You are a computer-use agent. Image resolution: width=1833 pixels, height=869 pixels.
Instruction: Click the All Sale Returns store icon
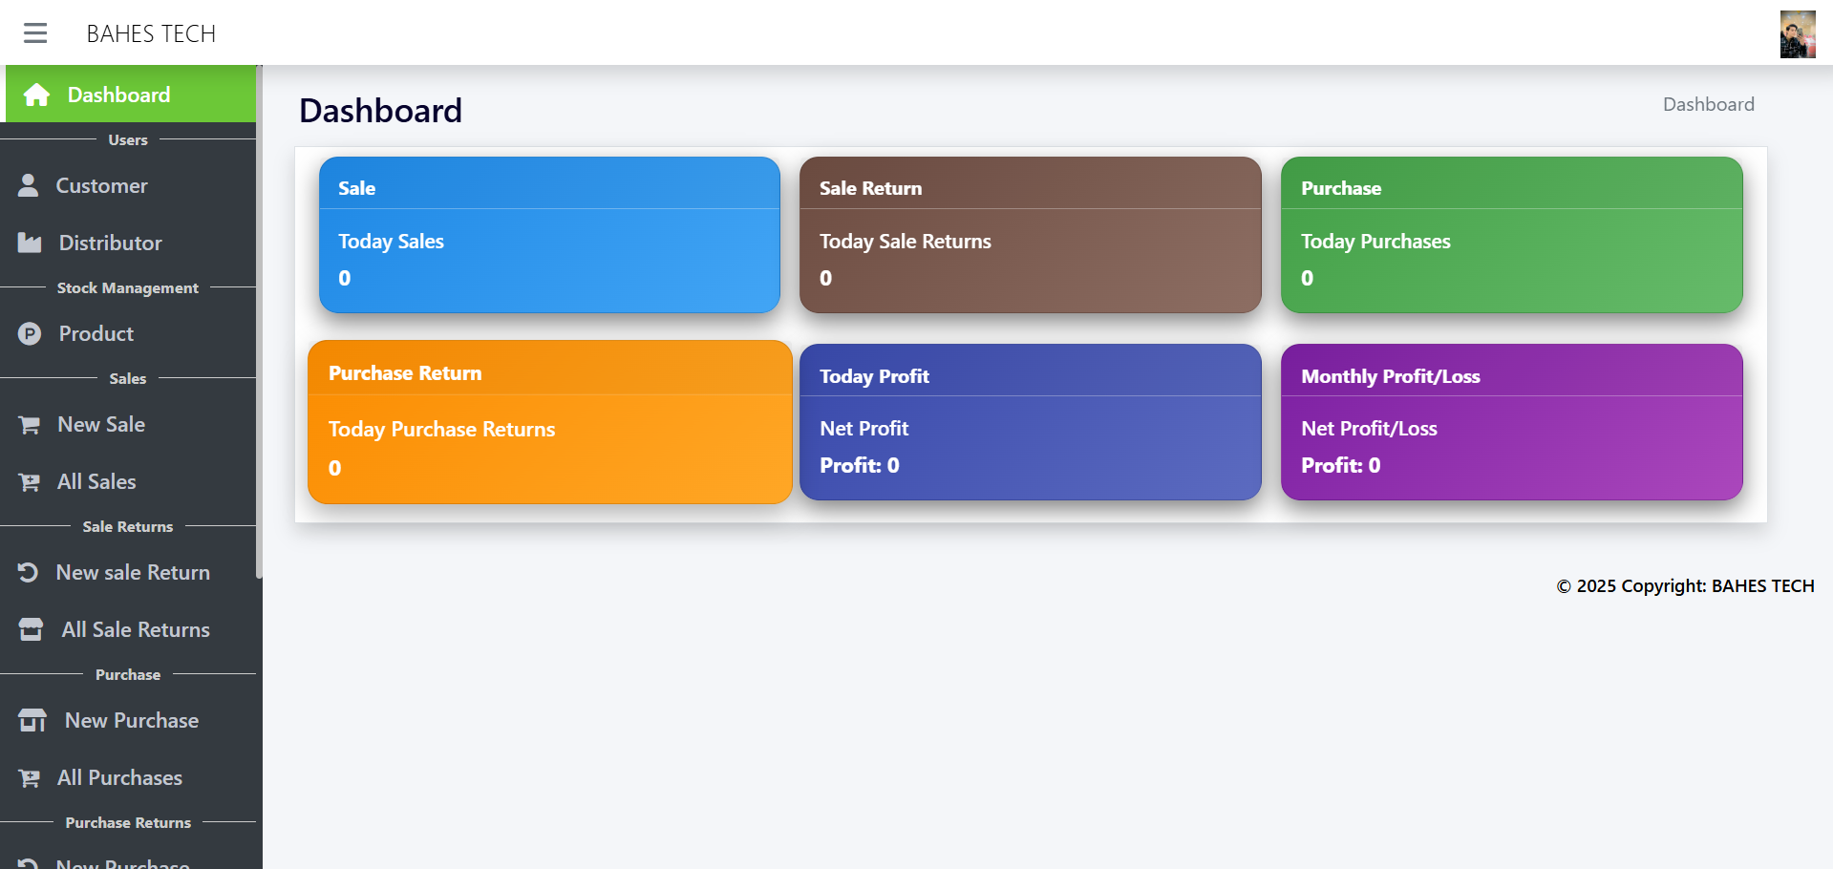31,629
